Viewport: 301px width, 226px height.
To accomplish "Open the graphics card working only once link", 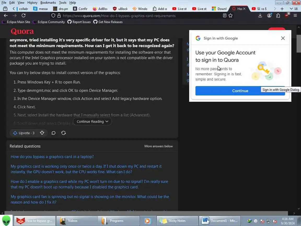I will pyautogui.click(x=86, y=169).
